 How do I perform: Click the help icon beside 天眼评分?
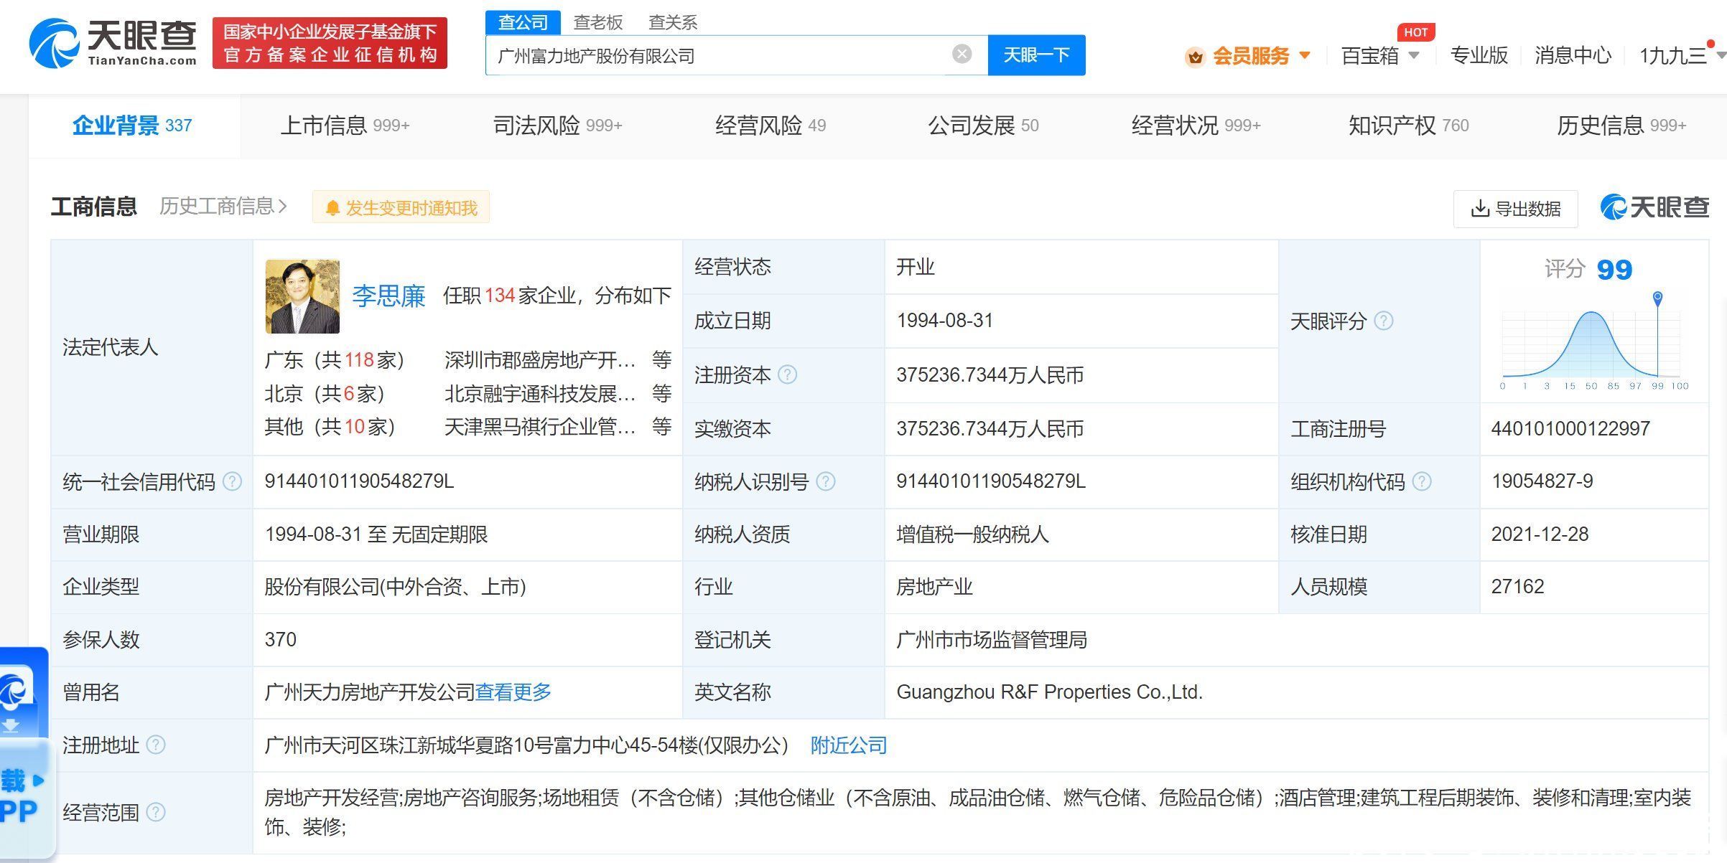click(x=1384, y=321)
